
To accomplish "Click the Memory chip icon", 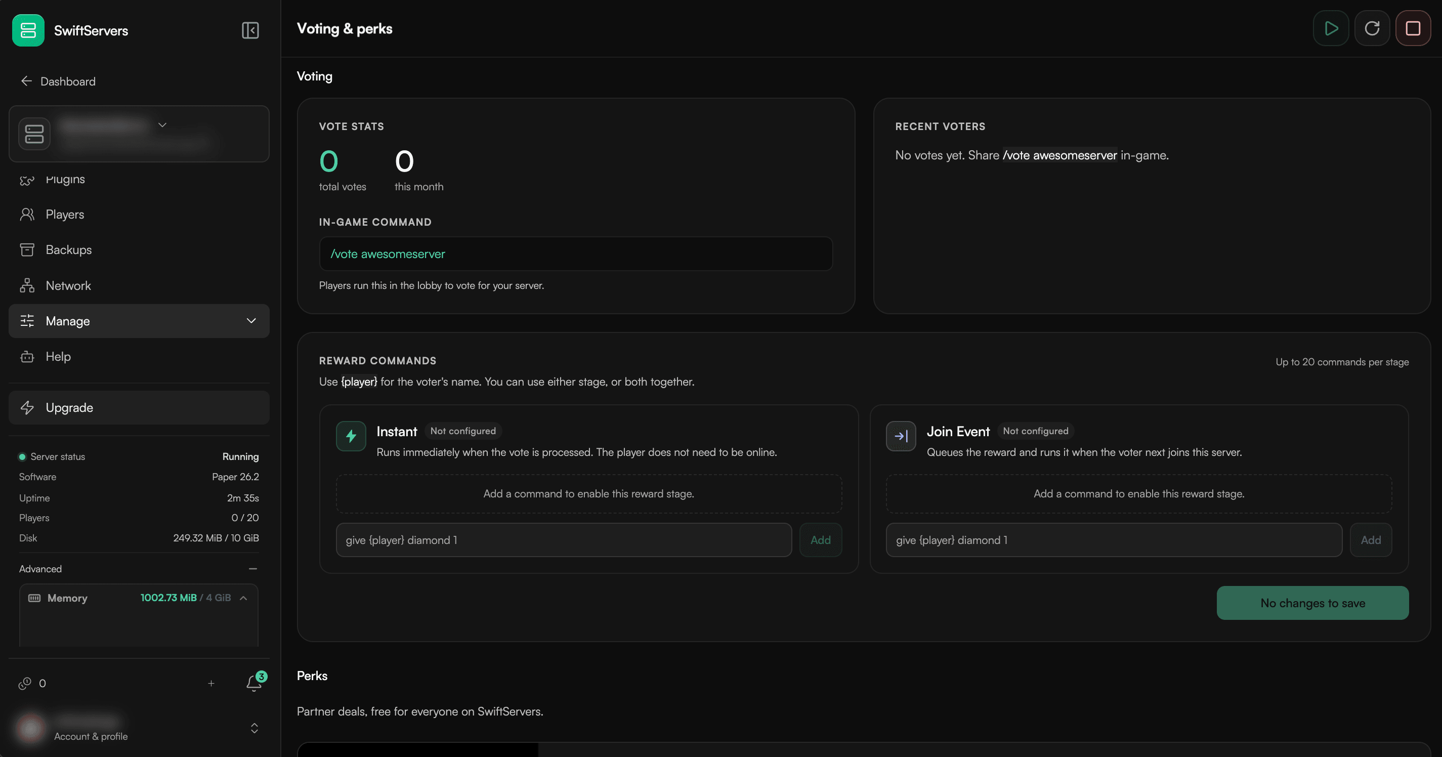I will point(34,598).
